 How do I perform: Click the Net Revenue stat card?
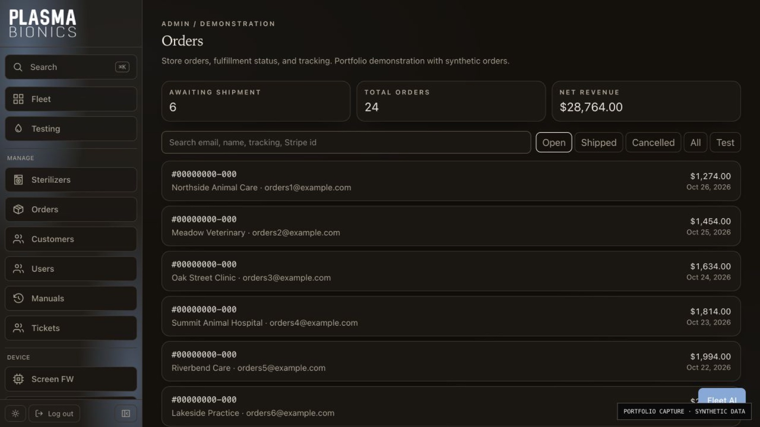646,101
